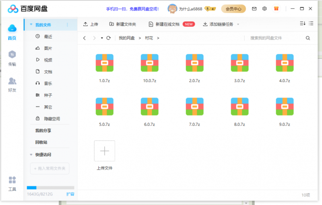Open the 我的文件 more options menu
322x205 pixels.
pyautogui.click(x=67, y=25)
